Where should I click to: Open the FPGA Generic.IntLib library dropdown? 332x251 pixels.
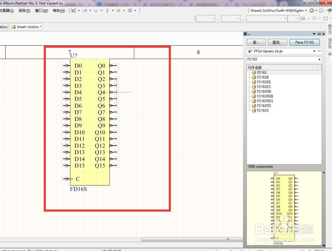[314, 51]
